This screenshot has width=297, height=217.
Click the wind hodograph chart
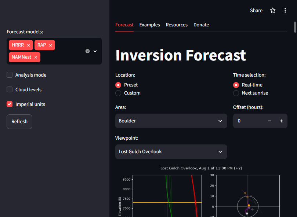248,196
